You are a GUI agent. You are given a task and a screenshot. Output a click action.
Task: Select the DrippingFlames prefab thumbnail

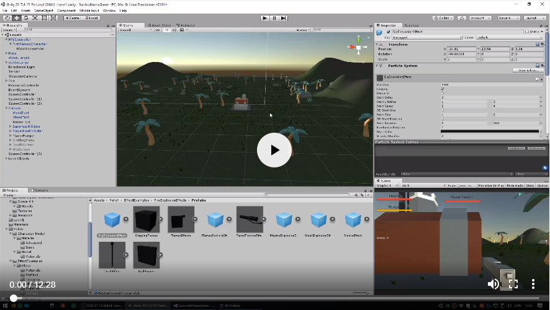(147, 219)
